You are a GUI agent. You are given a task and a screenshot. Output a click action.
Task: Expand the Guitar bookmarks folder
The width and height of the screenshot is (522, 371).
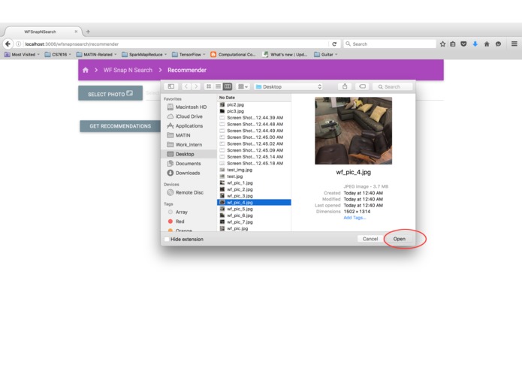click(325, 54)
